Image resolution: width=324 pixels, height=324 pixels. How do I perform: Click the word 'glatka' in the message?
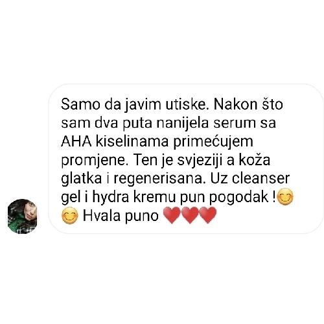81,179
